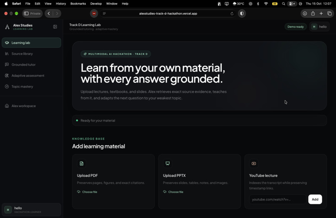Click the Multimodal AI Hackathon Track D badge
Viewport: 336px width, 218px height.
click(x=116, y=54)
